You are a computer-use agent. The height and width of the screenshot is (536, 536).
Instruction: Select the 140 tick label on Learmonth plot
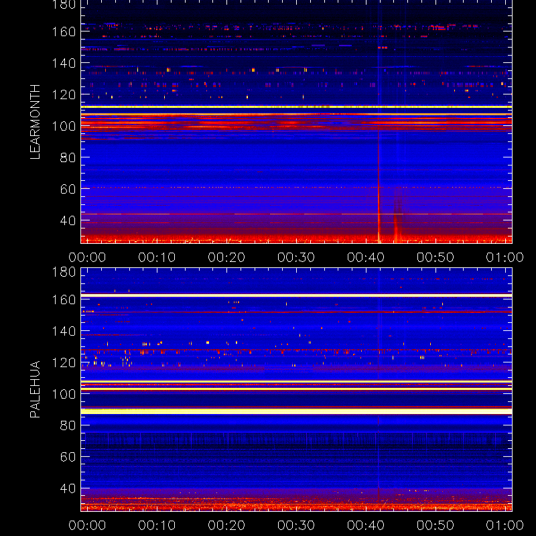click(64, 63)
